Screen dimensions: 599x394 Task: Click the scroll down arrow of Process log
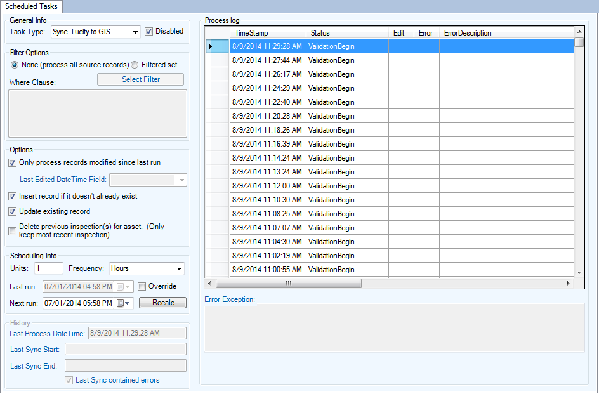[x=579, y=273]
